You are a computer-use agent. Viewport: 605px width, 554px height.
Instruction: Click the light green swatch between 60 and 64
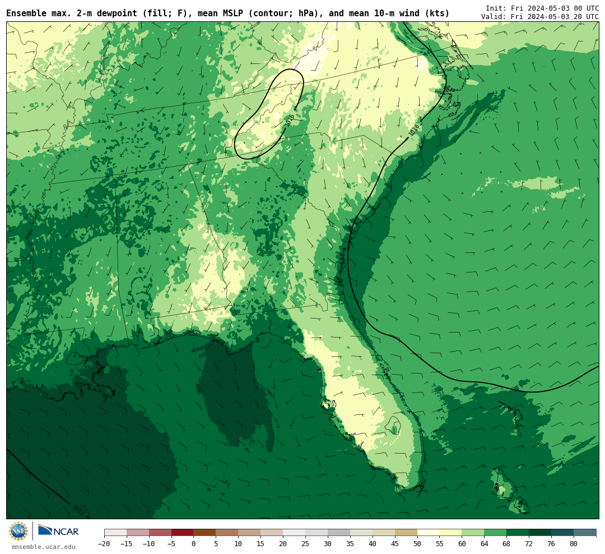coord(473,533)
